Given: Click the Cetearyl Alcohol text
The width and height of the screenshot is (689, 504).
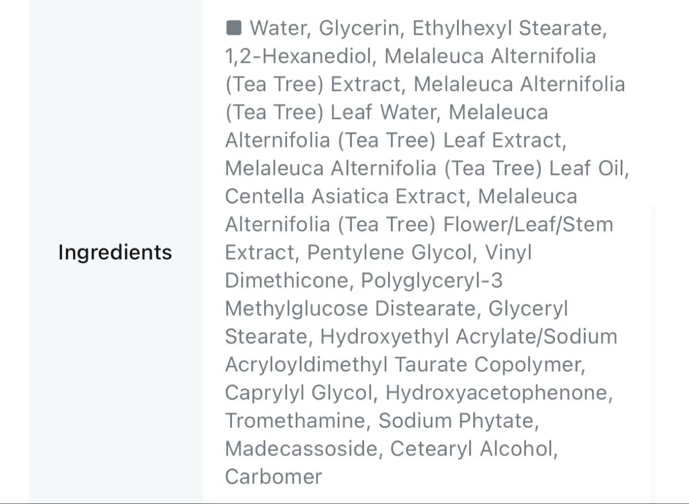Looking at the screenshot, I should coord(473,449).
